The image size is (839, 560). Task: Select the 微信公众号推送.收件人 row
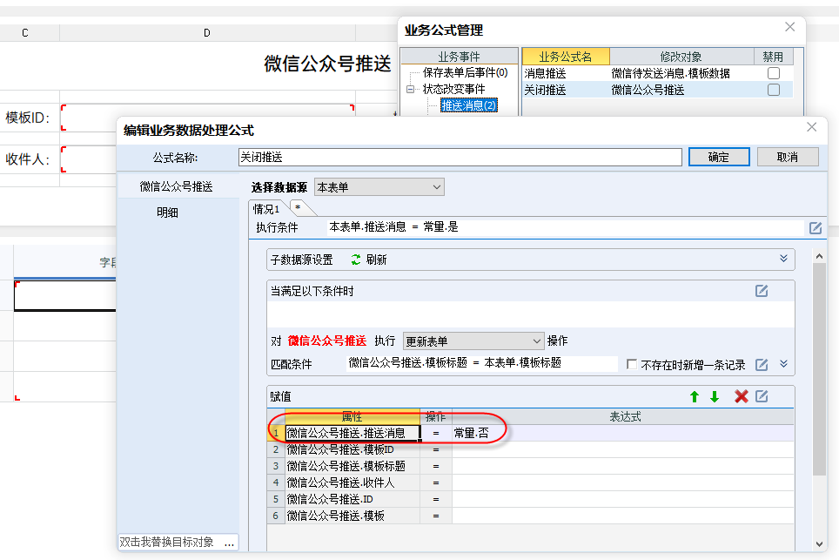pyautogui.click(x=530, y=482)
